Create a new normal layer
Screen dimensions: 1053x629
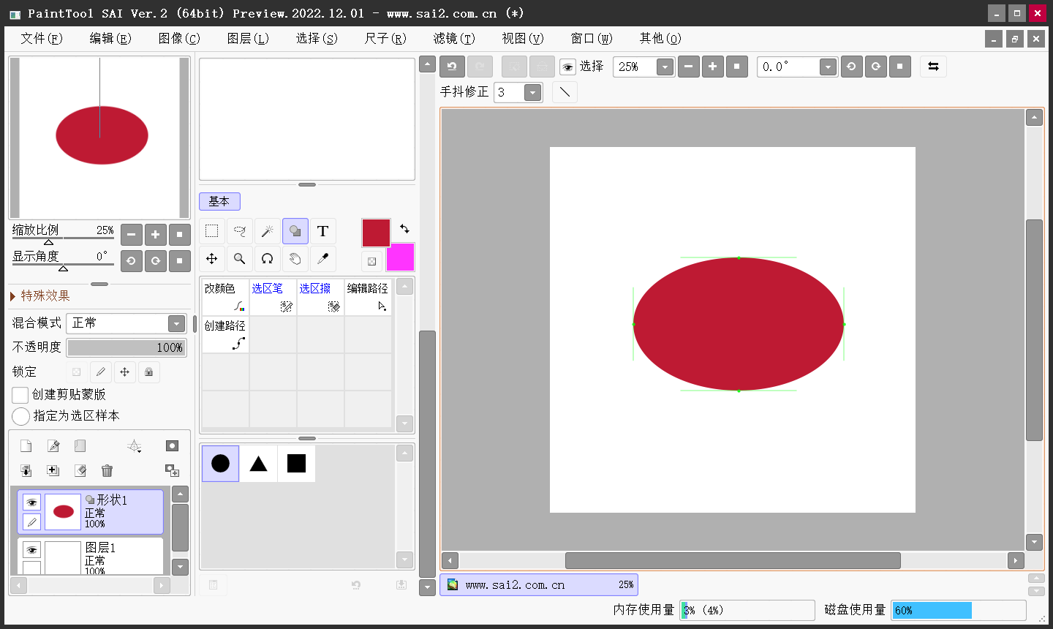click(x=26, y=446)
